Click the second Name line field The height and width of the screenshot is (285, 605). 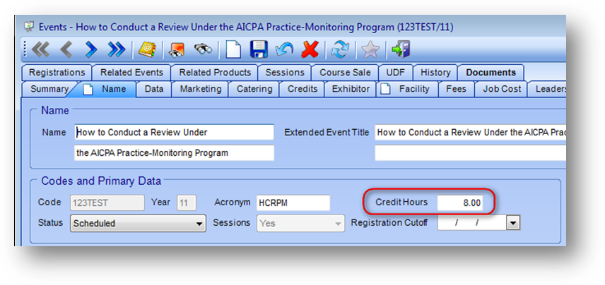174,153
